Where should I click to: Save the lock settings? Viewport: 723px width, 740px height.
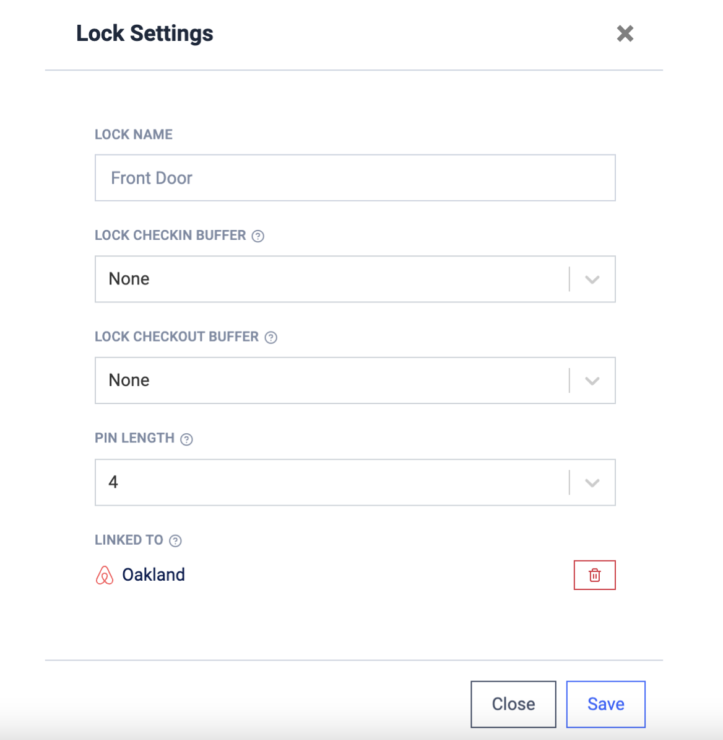coord(605,704)
